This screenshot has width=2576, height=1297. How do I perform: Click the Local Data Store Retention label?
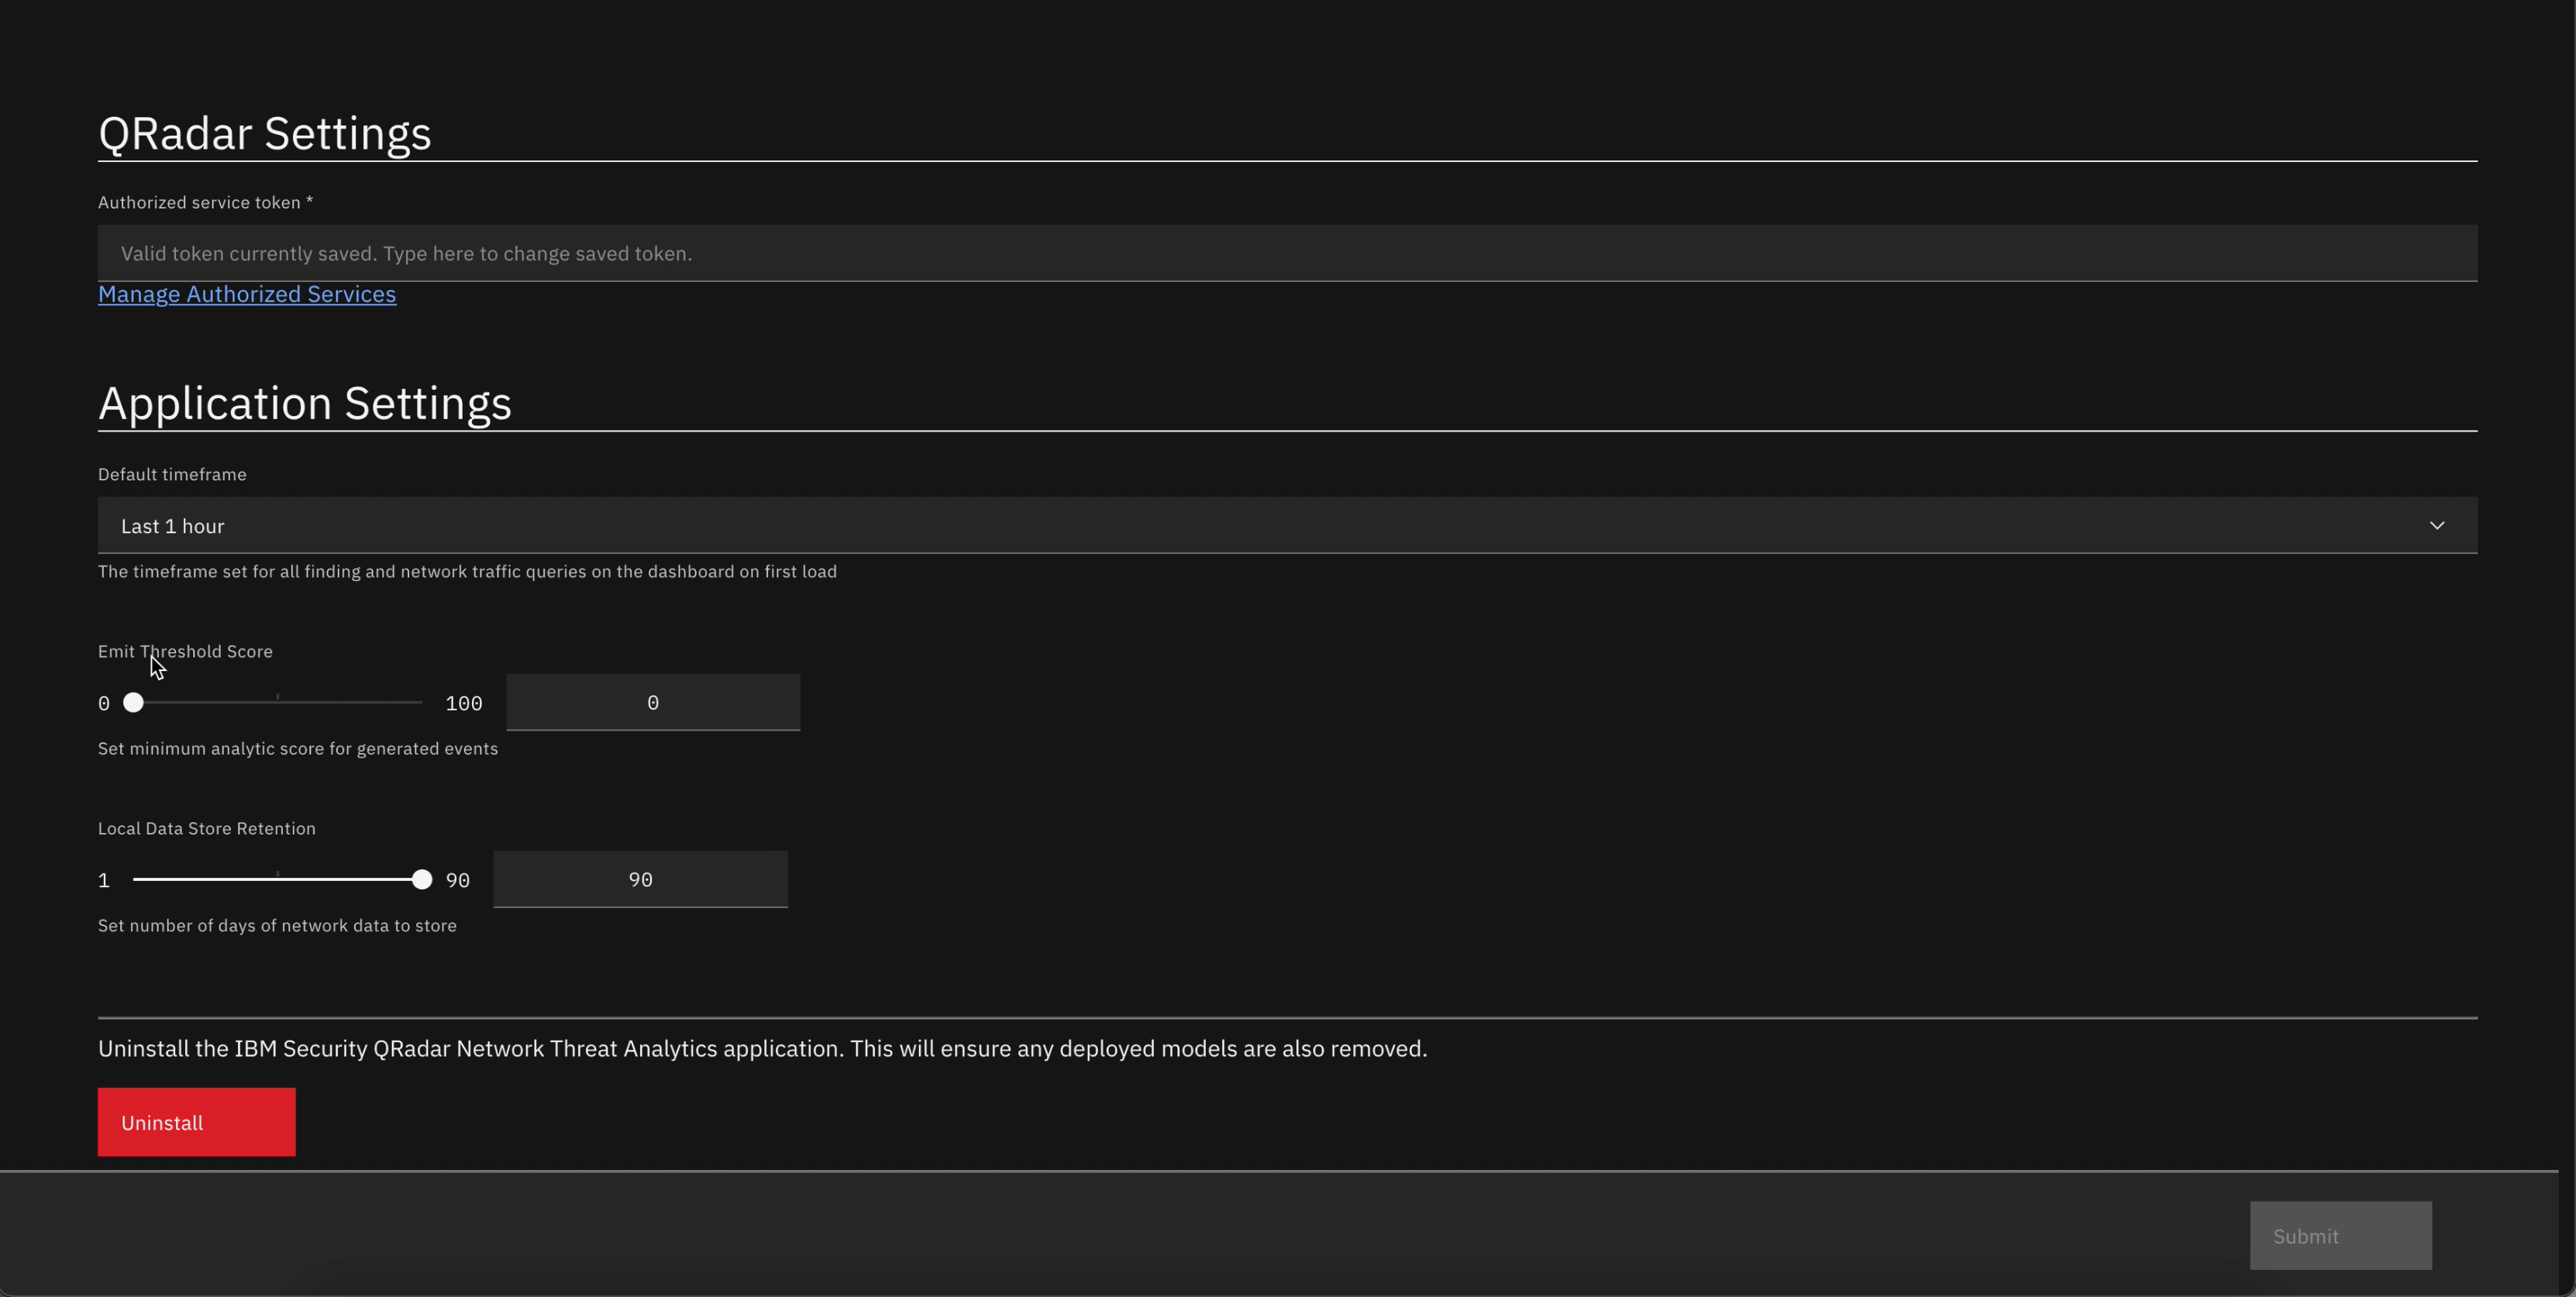point(207,829)
